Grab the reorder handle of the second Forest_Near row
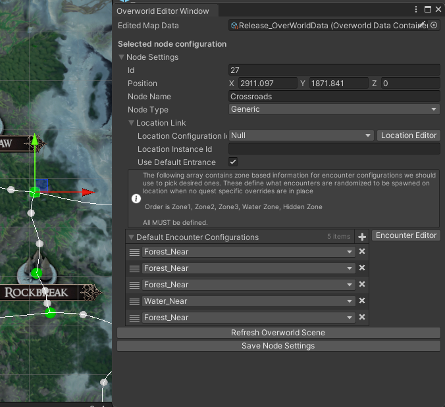This screenshot has width=445, height=407. coord(134,268)
